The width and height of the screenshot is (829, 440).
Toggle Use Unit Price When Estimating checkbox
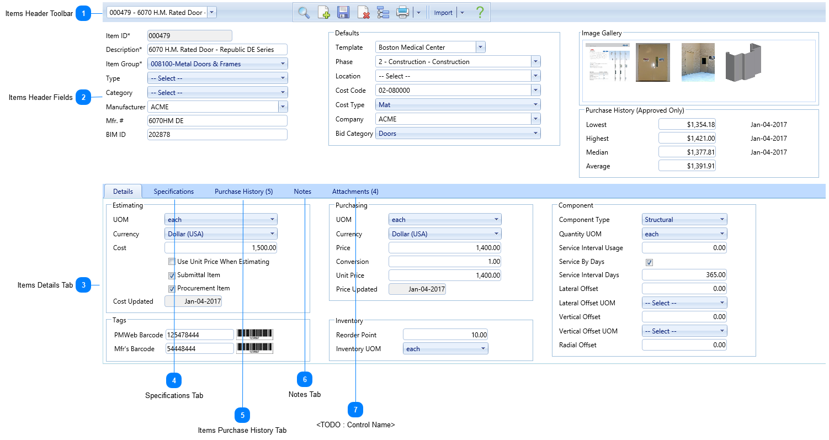(172, 262)
